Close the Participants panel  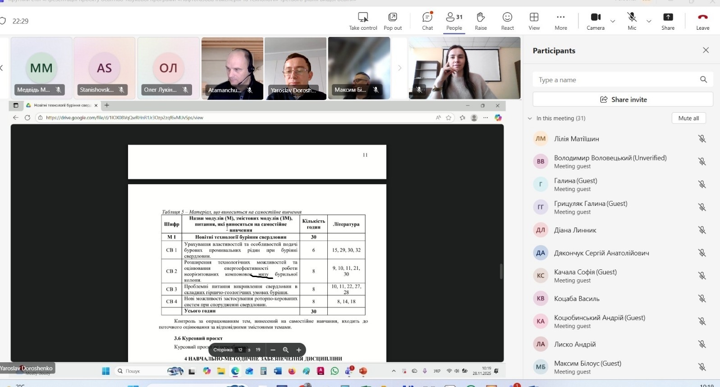pos(706,50)
